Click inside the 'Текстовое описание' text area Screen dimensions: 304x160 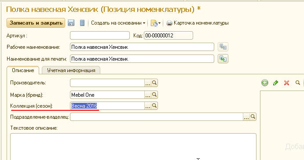[x=133, y=146]
